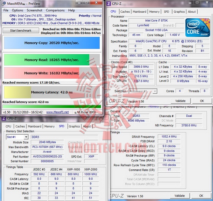Click the 592 MHz JEDEC #3 frequency cell

point(39,174)
